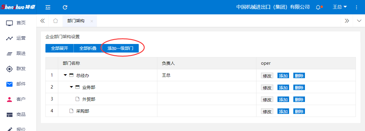
Task: Click 全部展开 to expand all departments
Action: [59, 48]
